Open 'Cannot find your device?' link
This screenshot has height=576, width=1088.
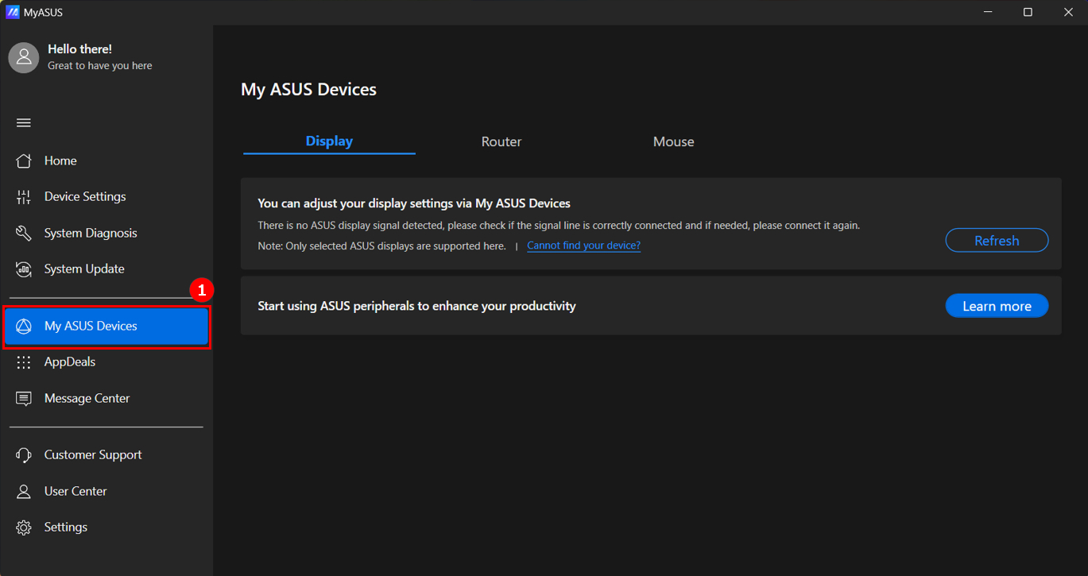point(583,245)
